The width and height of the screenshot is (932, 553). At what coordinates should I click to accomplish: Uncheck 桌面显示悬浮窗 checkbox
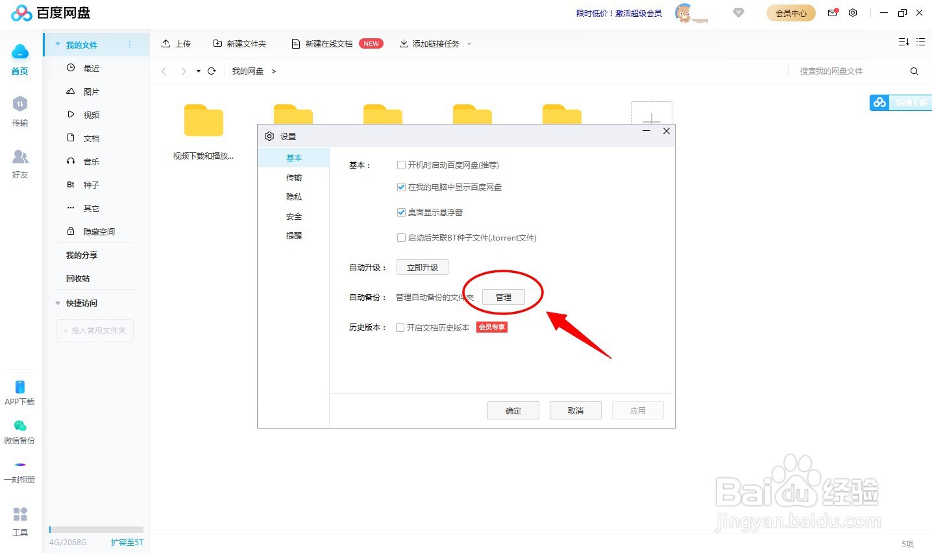pyautogui.click(x=401, y=213)
